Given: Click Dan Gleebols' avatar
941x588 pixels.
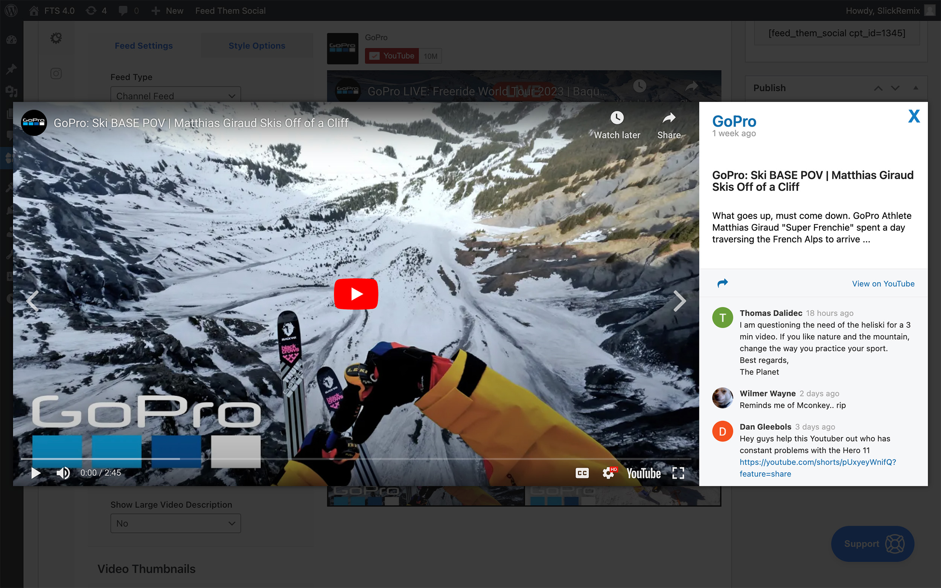Looking at the screenshot, I should [x=722, y=431].
